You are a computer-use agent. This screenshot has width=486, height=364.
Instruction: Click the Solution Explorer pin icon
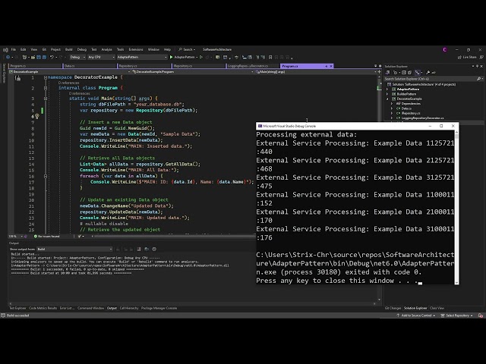(477, 66)
